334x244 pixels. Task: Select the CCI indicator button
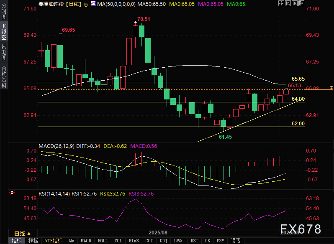pyautogui.click(x=149, y=241)
